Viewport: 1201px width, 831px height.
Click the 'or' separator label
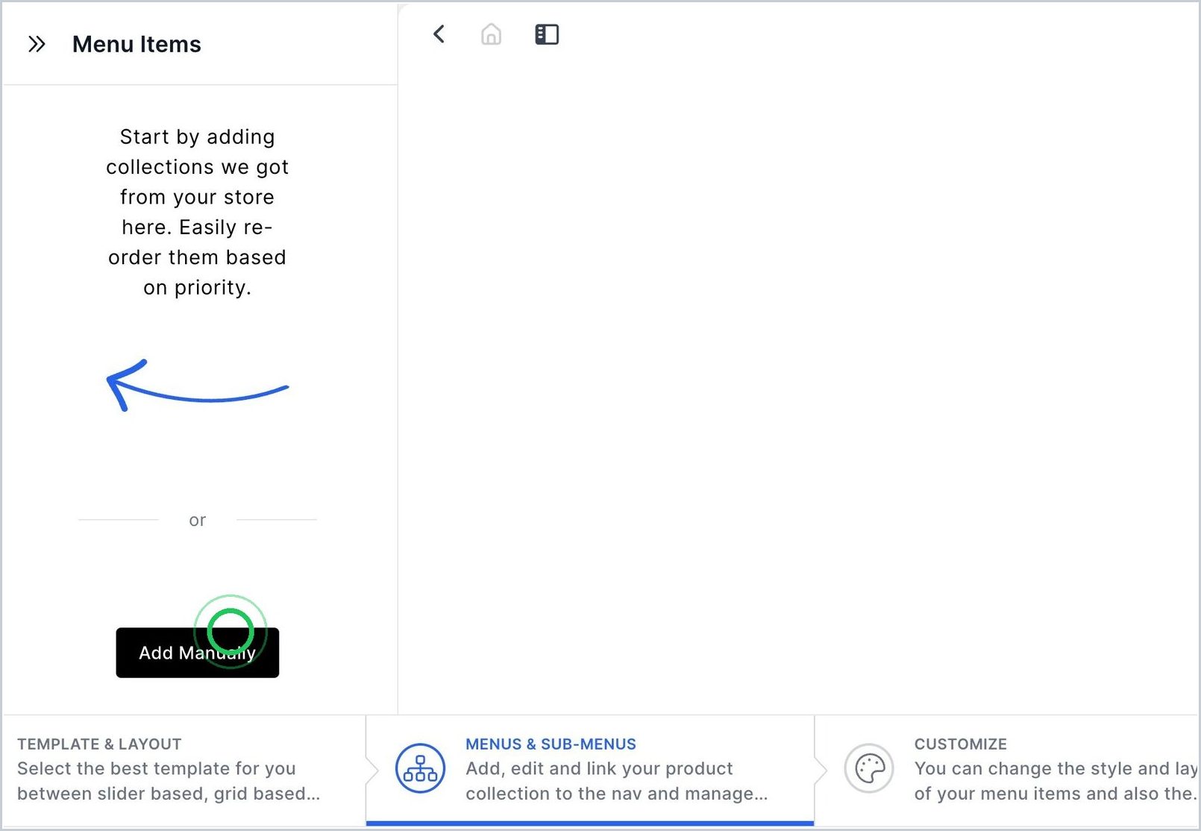click(198, 520)
